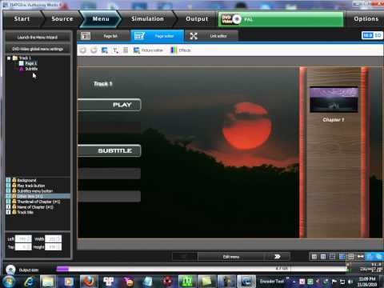The height and width of the screenshot is (288, 384).
Task: Click lock icon for Track title
Action: [x=14, y=212]
